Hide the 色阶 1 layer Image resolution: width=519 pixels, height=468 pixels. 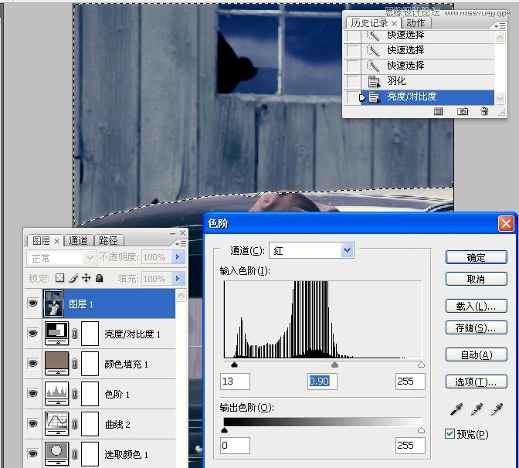32,394
